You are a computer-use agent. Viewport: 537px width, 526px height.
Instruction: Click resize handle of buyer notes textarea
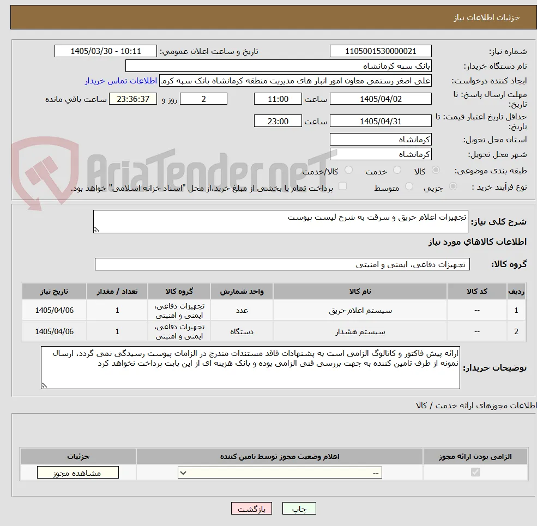point(44,385)
